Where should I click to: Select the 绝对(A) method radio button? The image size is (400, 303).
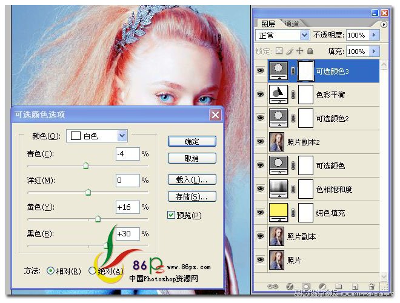tap(92, 271)
